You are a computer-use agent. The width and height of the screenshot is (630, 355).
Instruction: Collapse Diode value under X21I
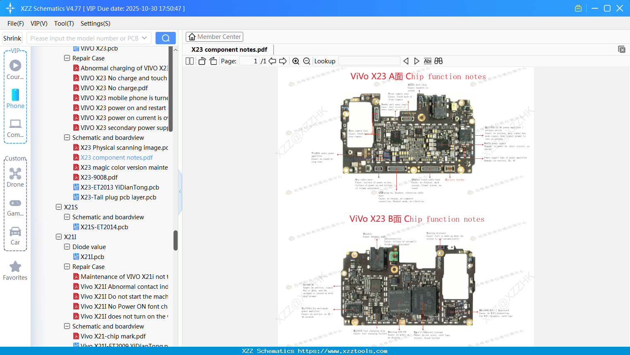coord(67,247)
